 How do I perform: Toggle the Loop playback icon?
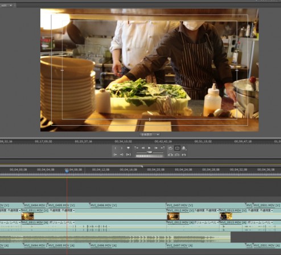pyautogui.click(x=171, y=148)
